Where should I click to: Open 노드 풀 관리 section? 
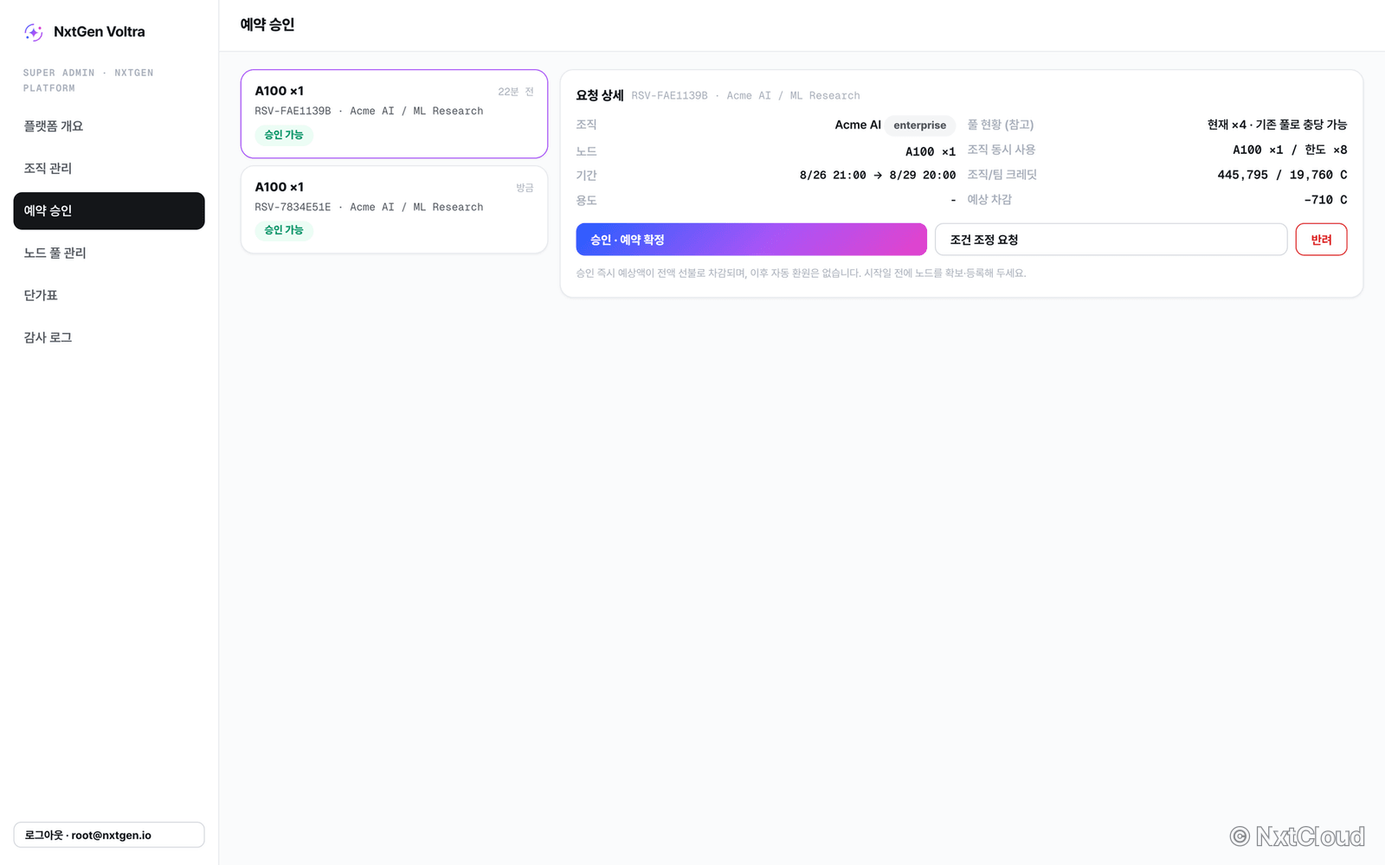(x=109, y=253)
